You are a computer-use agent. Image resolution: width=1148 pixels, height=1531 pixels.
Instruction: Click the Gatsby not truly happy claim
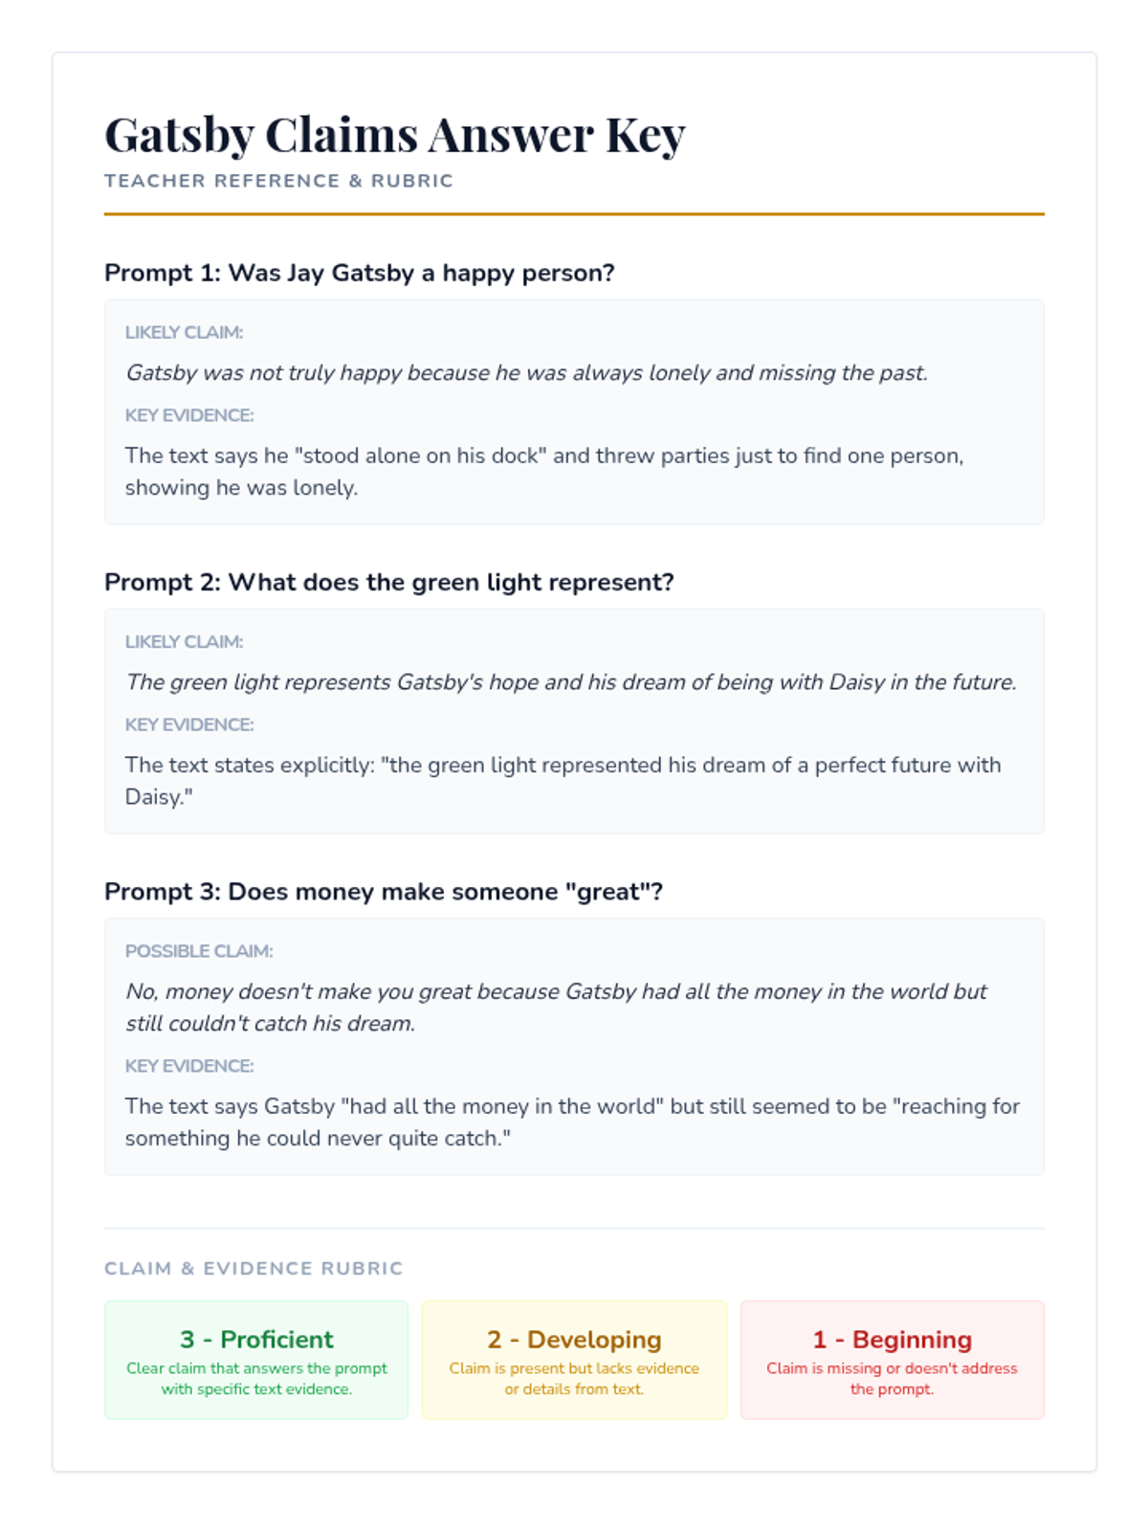[x=526, y=372]
